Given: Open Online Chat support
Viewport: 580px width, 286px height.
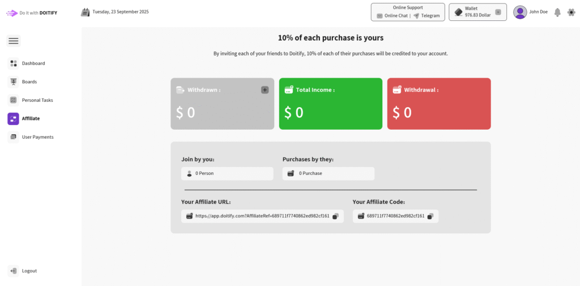Looking at the screenshot, I should (392, 16).
